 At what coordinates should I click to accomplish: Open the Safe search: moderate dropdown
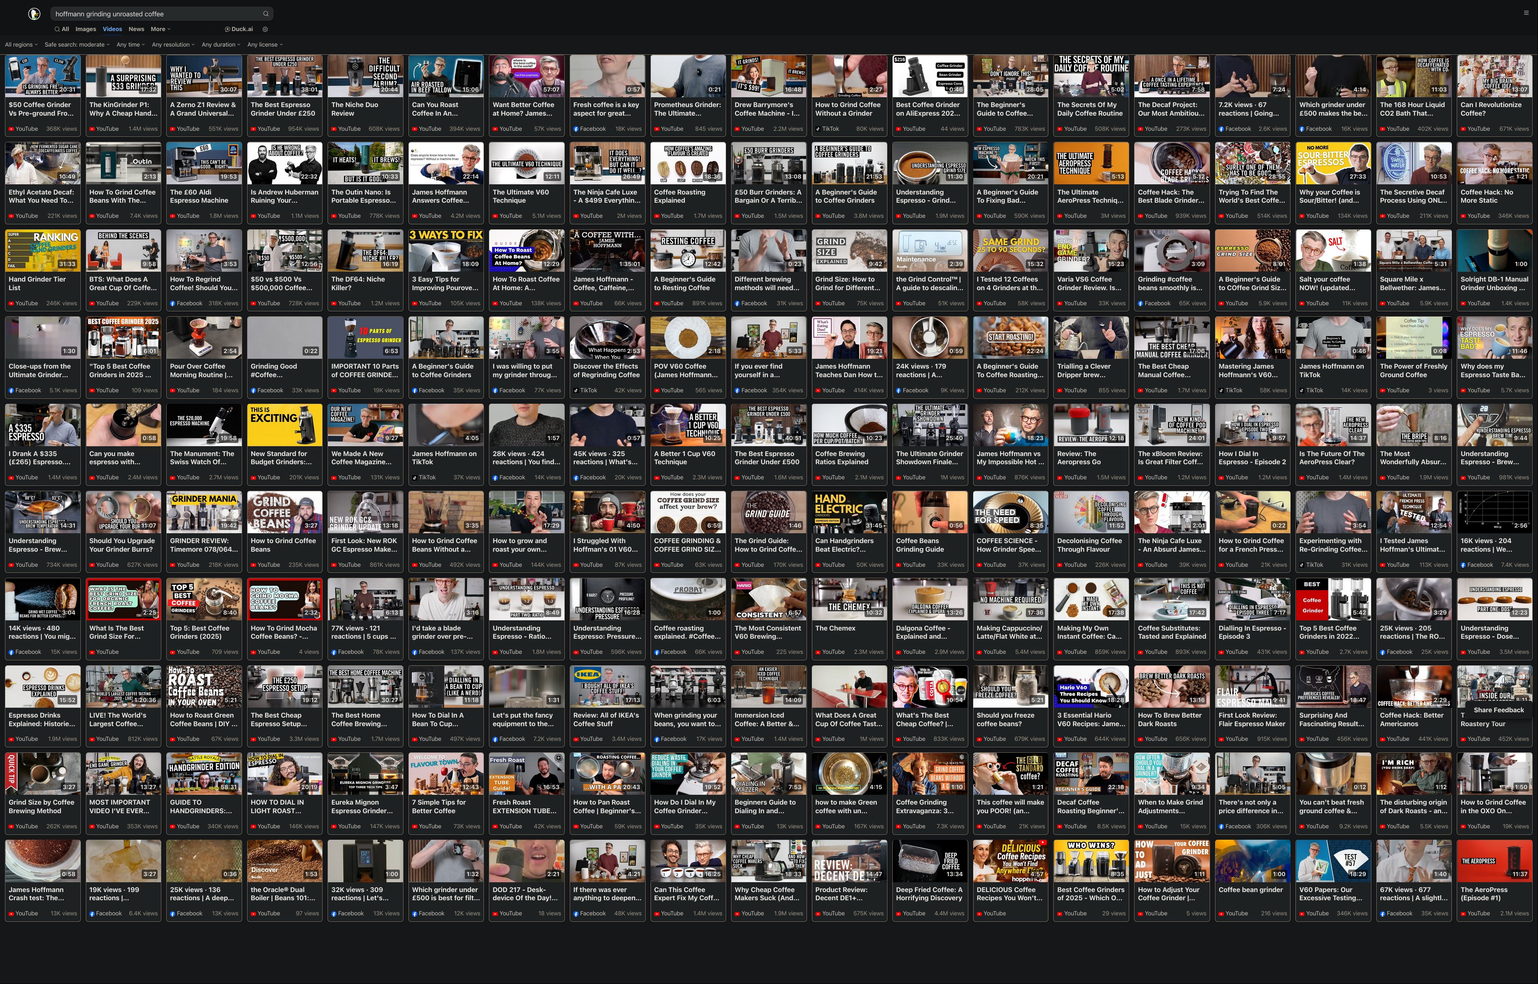point(77,45)
